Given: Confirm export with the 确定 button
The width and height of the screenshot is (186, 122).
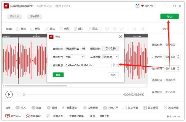Looking at the screenshot, I should tap(58, 75).
